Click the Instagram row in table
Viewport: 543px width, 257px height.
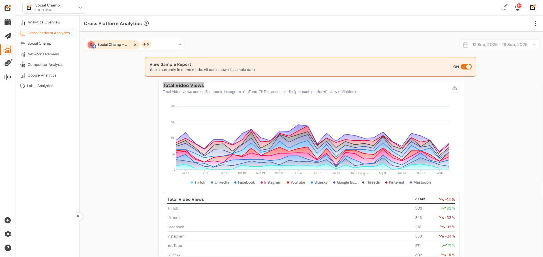tap(311, 236)
